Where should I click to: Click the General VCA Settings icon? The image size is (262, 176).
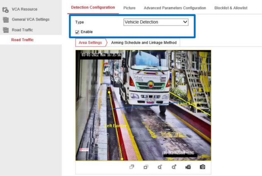tap(6, 20)
